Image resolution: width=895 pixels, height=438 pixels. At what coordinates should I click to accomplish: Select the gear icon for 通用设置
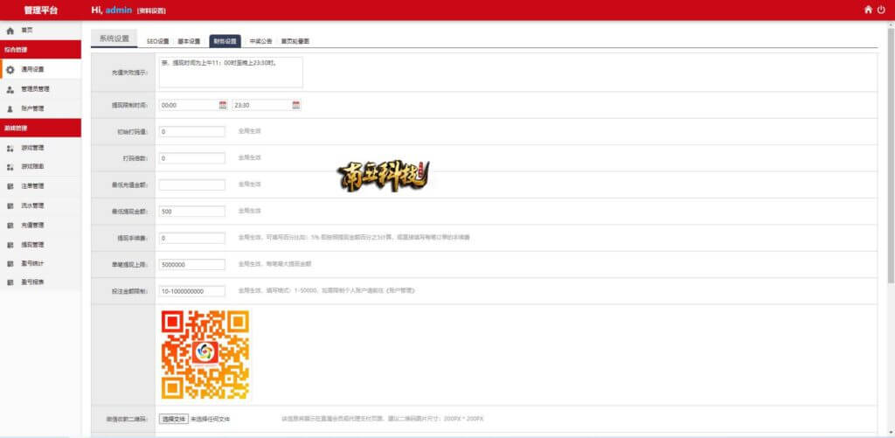pyautogui.click(x=10, y=70)
